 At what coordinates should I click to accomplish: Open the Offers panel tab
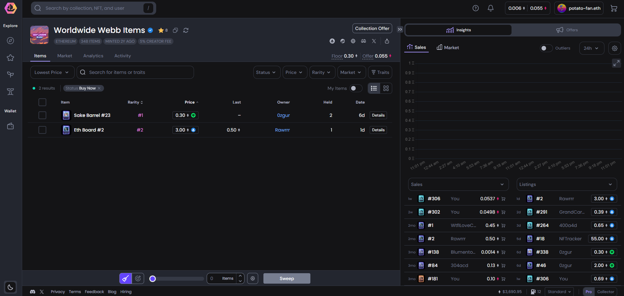click(x=567, y=30)
